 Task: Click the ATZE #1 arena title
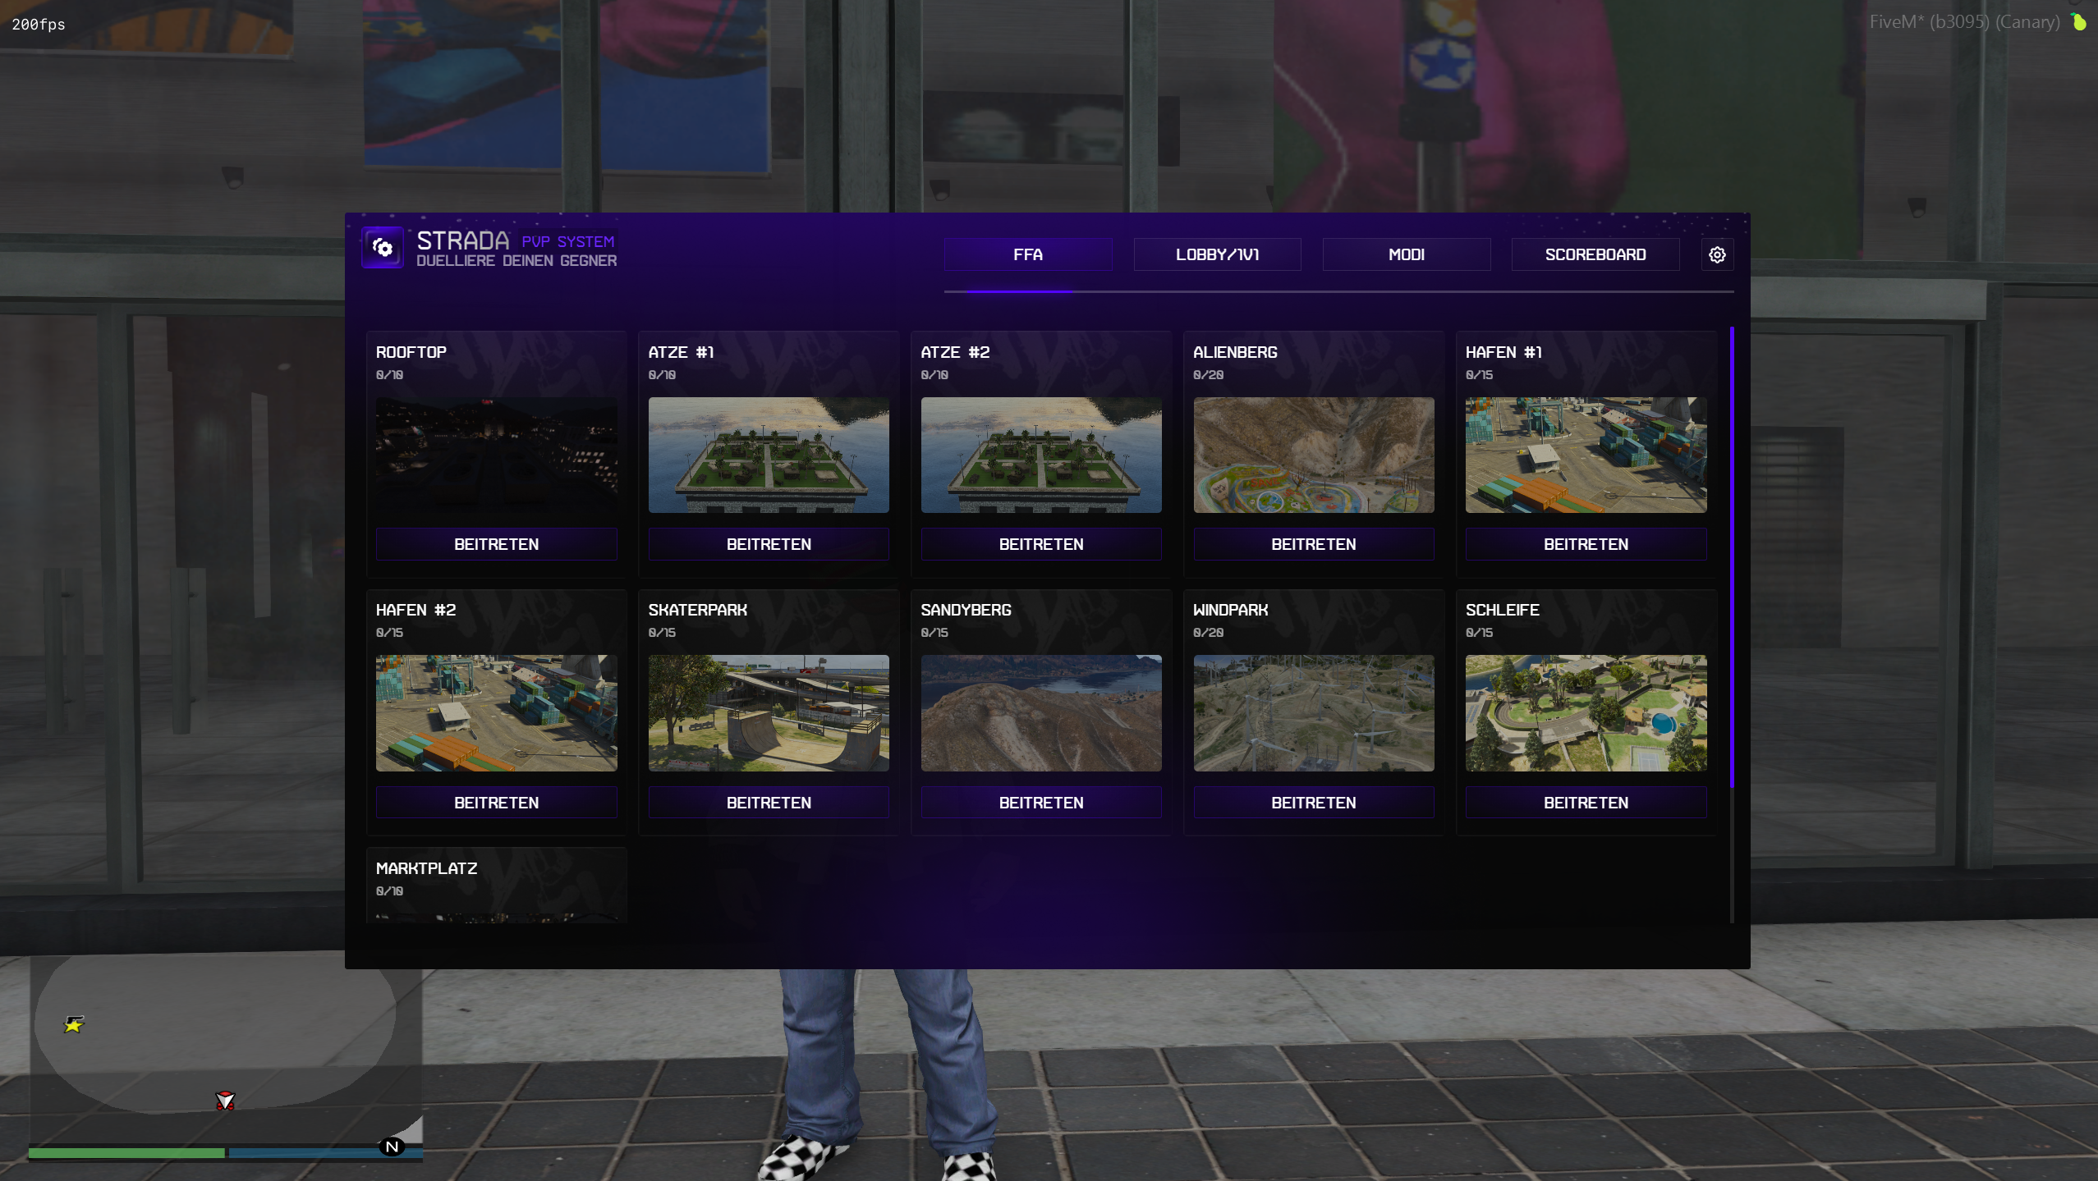(x=682, y=352)
